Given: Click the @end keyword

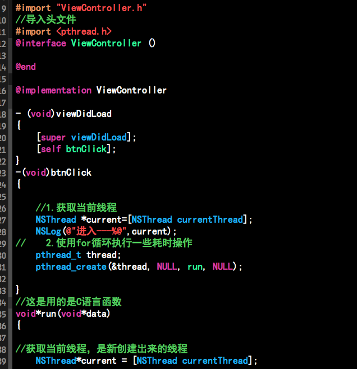Looking at the screenshot, I should point(25,67).
